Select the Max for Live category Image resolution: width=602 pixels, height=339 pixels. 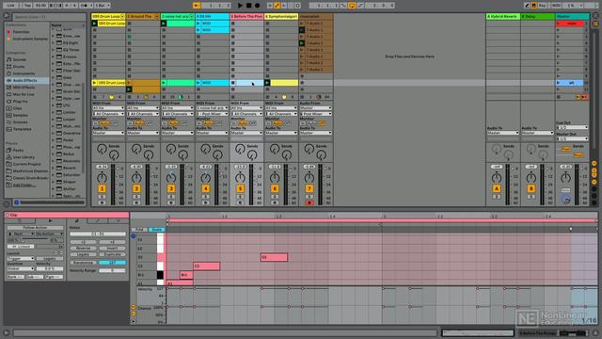point(24,94)
